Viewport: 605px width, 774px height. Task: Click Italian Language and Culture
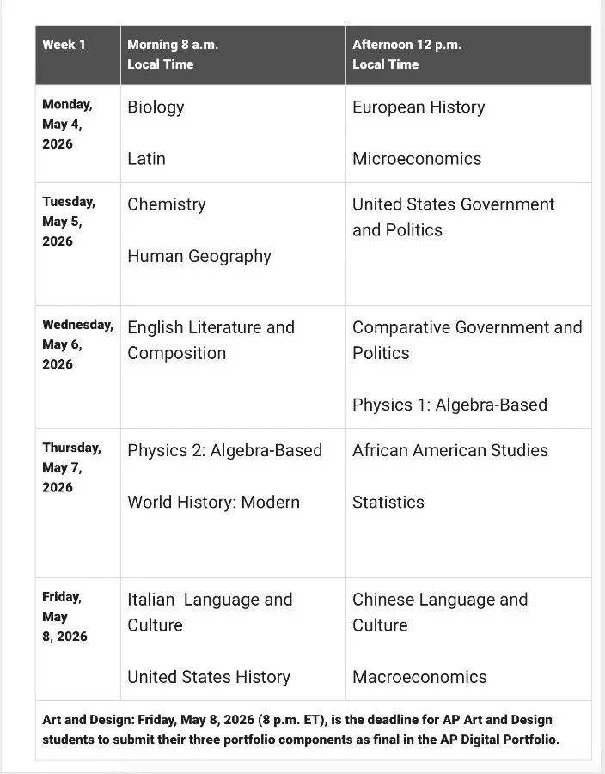click(x=210, y=612)
